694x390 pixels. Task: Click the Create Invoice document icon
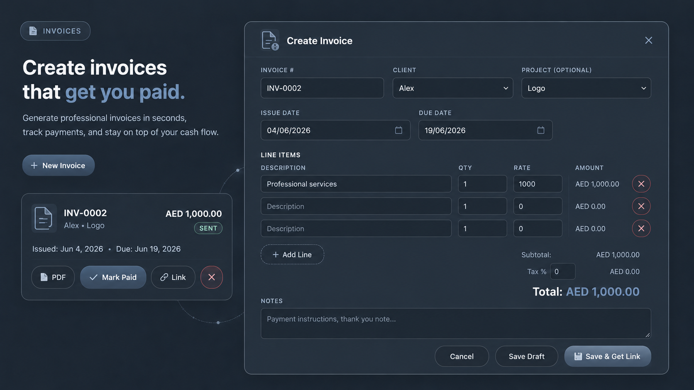coord(270,41)
